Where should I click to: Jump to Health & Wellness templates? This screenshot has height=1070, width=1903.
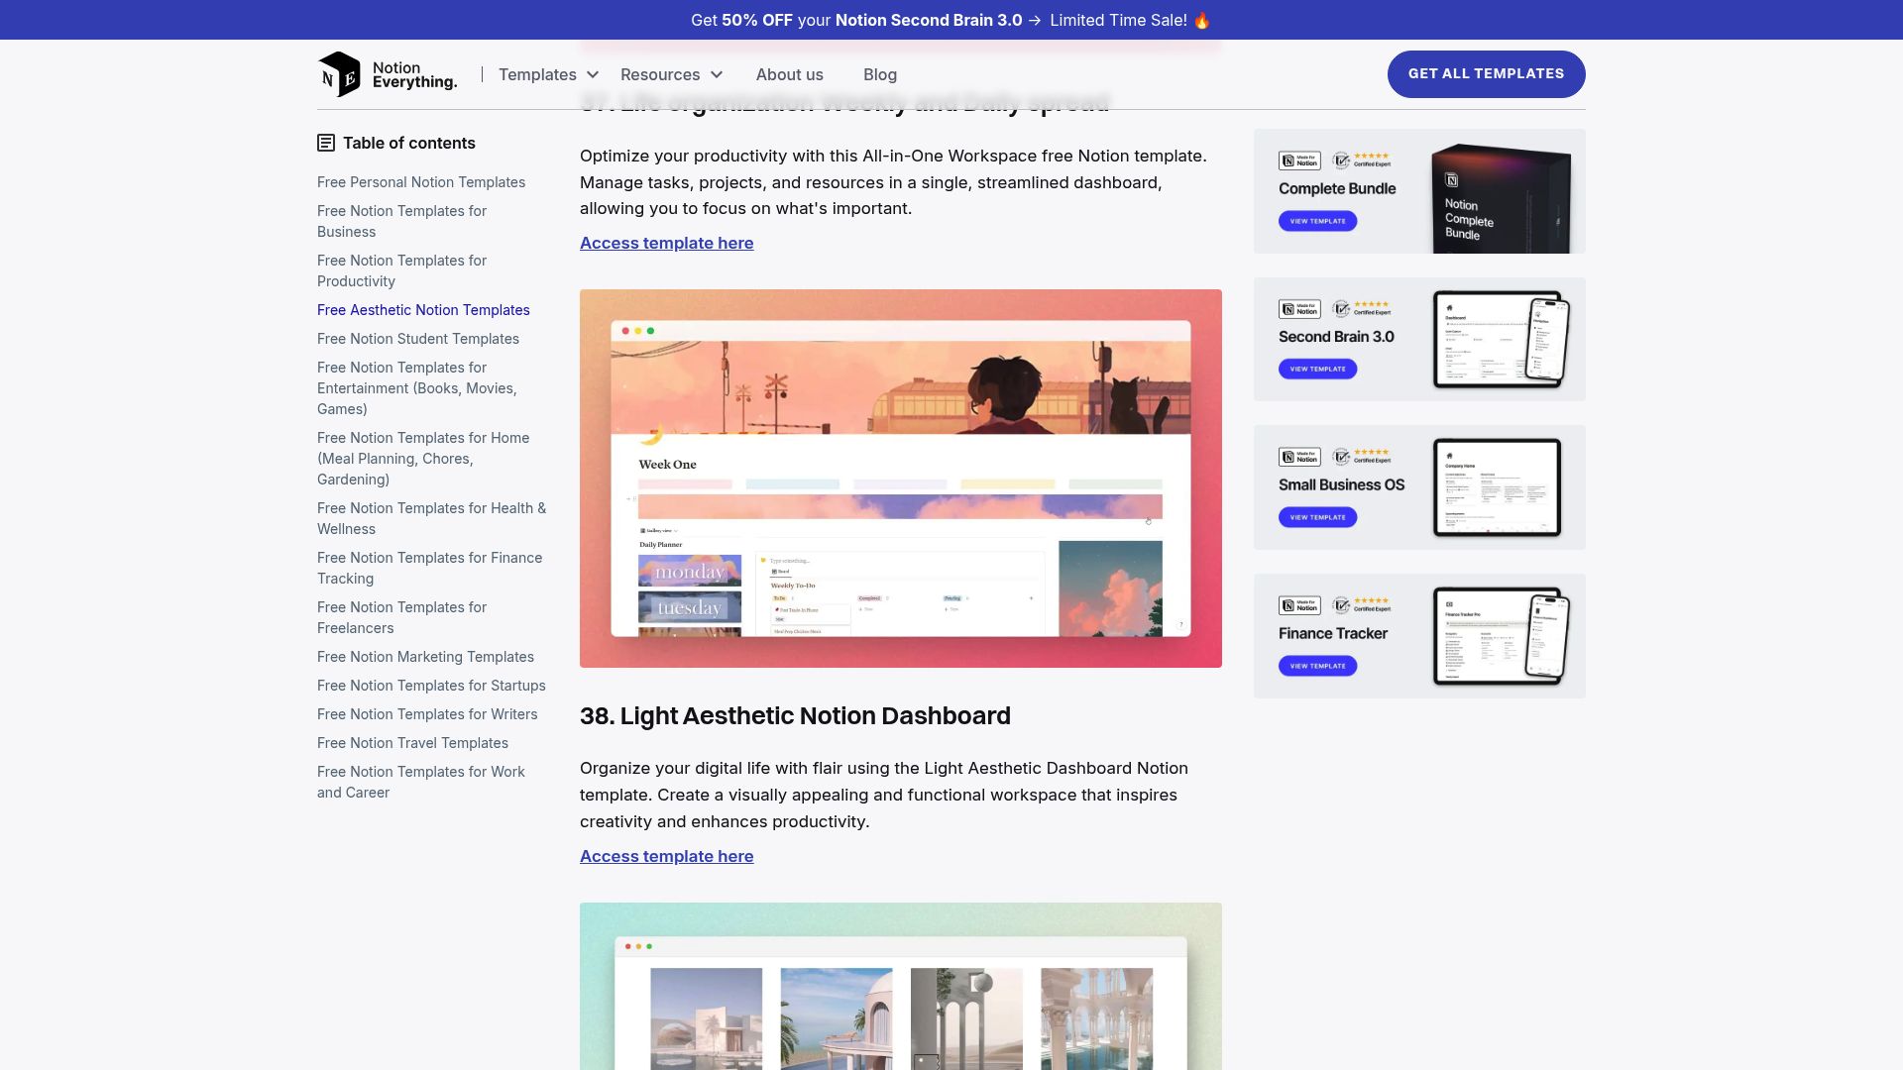pyautogui.click(x=431, y=518)
